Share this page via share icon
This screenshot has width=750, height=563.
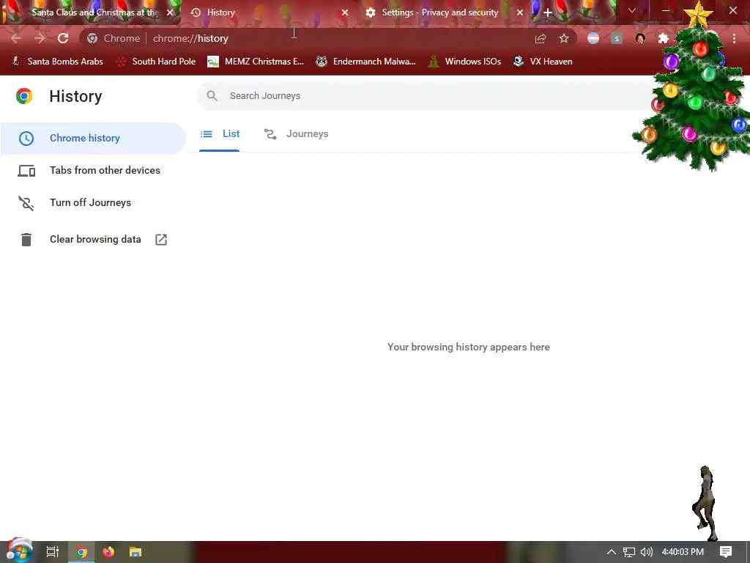(x=541, y=38)
